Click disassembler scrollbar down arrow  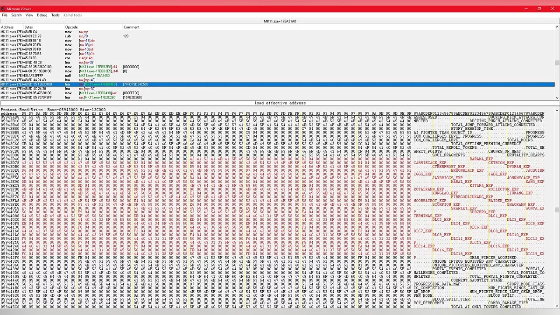[x=557, y=98]
